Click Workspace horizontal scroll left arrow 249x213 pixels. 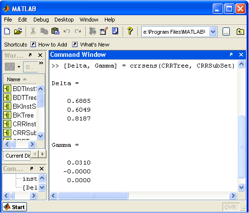tap(7, 144)
